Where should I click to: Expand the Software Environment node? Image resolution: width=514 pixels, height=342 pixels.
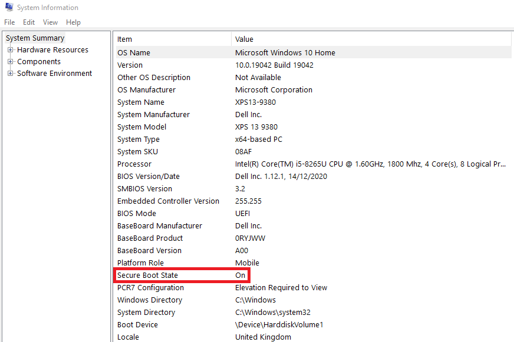(10, 74)
